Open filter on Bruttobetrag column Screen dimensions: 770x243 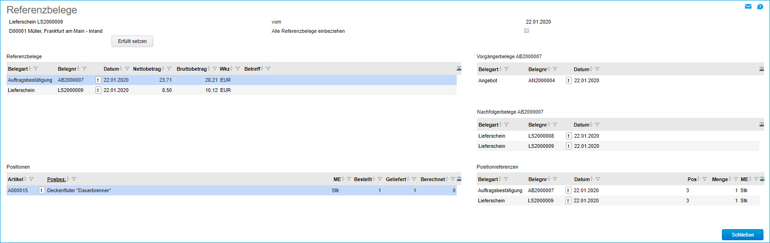click(x=215, y=69)
